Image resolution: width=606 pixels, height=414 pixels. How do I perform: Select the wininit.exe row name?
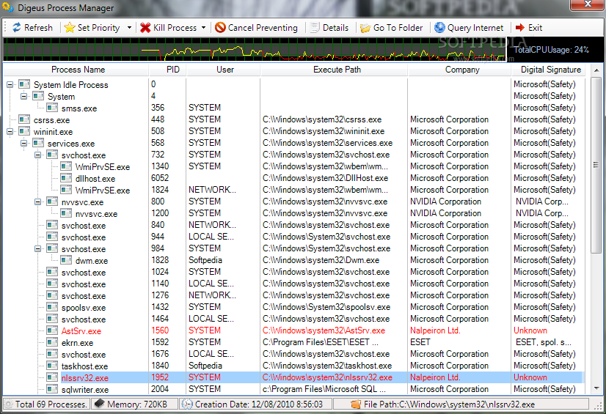[53, 132]
